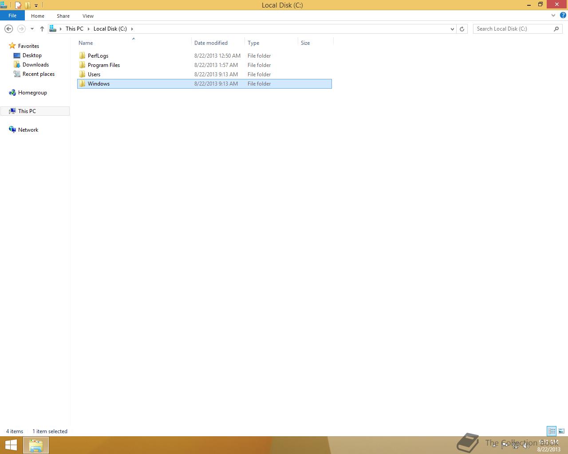The image size is (568, 454).
Task: Expand the root arrow before This PC breadcrumb
Action: (61, 29)
